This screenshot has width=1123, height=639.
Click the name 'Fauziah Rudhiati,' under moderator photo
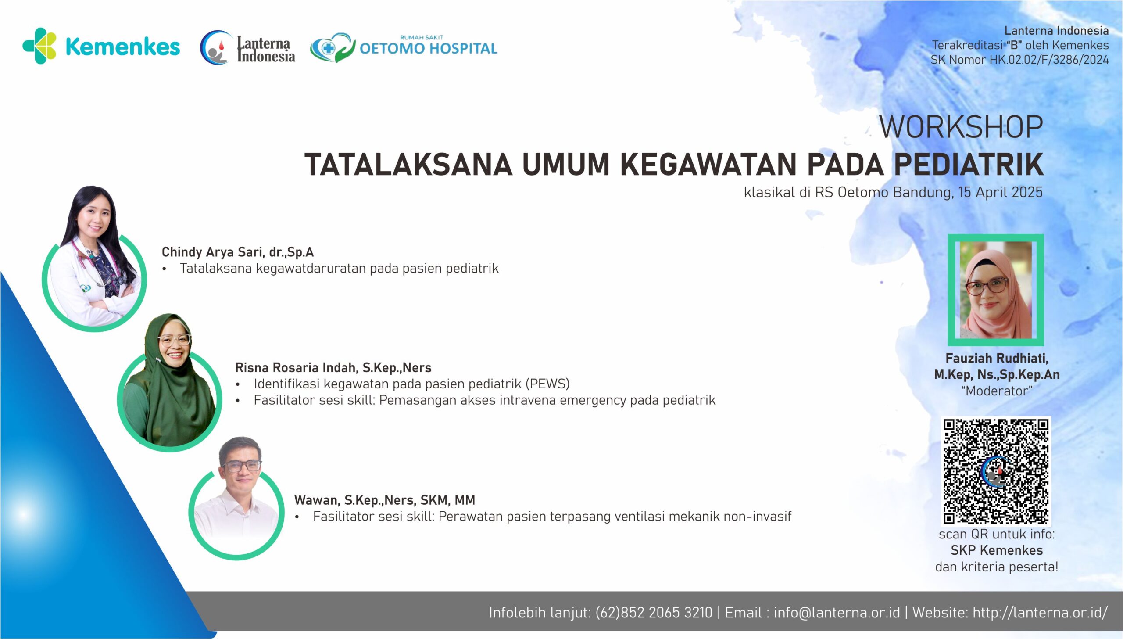(997, 358)
